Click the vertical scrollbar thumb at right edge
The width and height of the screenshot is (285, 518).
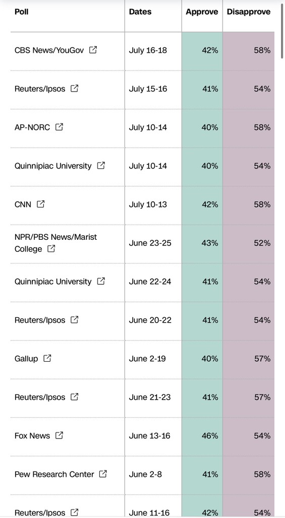[x=282, y=30]
